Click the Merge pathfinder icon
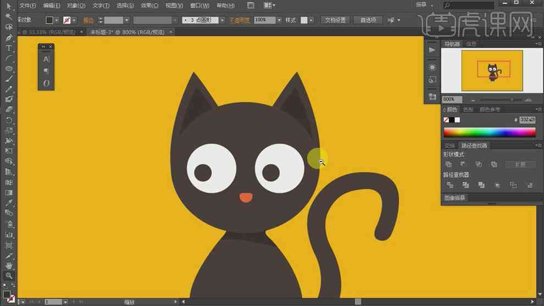 click(481, 185)
